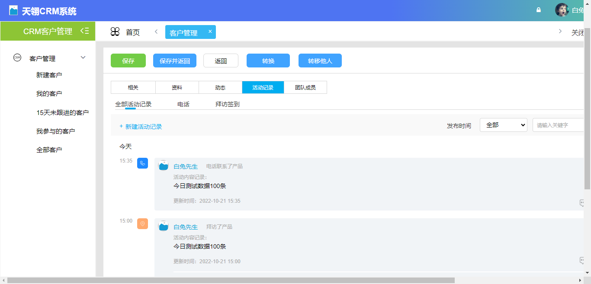This screenshot has height=284, width=591.
Task: Collapse the 客户管理 sidebar menu via its chevron
Action: click(x=83, y=57)
